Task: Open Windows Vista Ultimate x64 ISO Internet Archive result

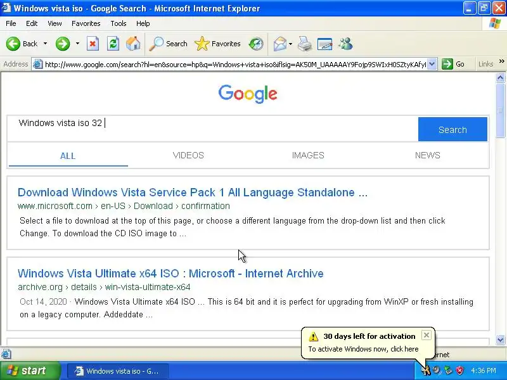Action: point(170,274)
